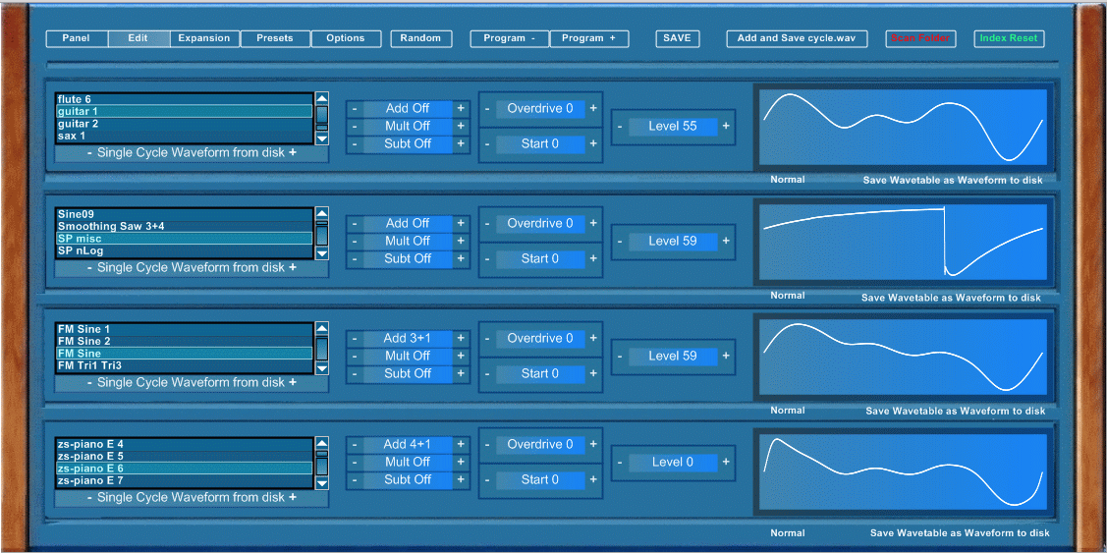
Task: Click the saw-shaped SP misc waveform display
Action: point(903,243)
